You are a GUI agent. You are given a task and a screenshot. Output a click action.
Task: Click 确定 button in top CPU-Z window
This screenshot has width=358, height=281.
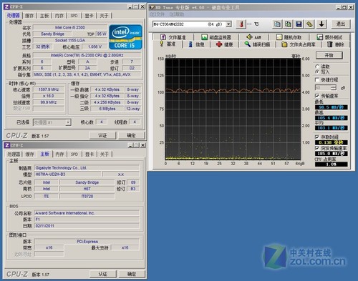tap(132, 135)
